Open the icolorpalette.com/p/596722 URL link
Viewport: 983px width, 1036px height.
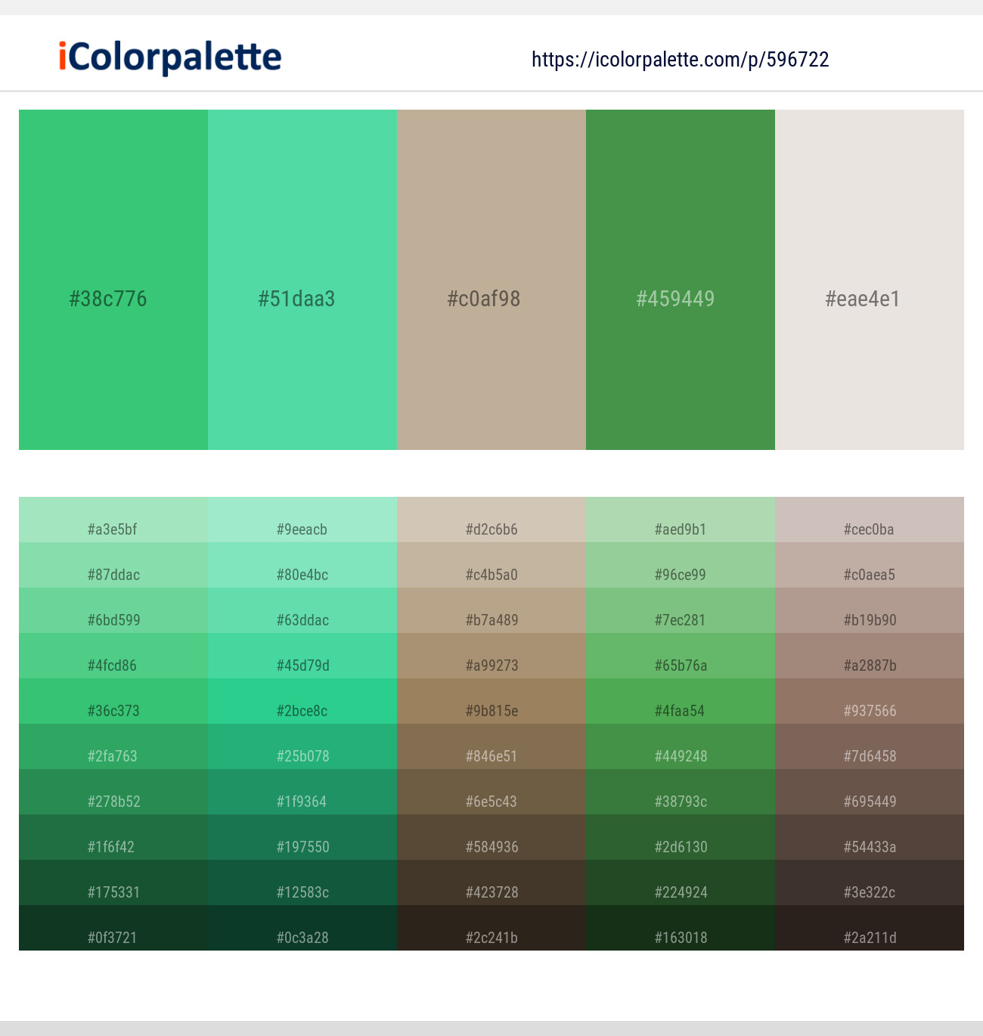click(680, 60)
